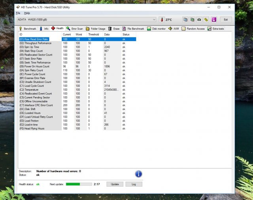Viewport: 253px width, 200px height.
Task: Click the 1896 Power On Hours data value
Action: pos(107,66)
